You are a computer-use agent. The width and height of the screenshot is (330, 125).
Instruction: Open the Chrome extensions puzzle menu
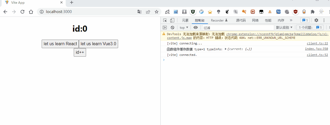coord(313,12)
